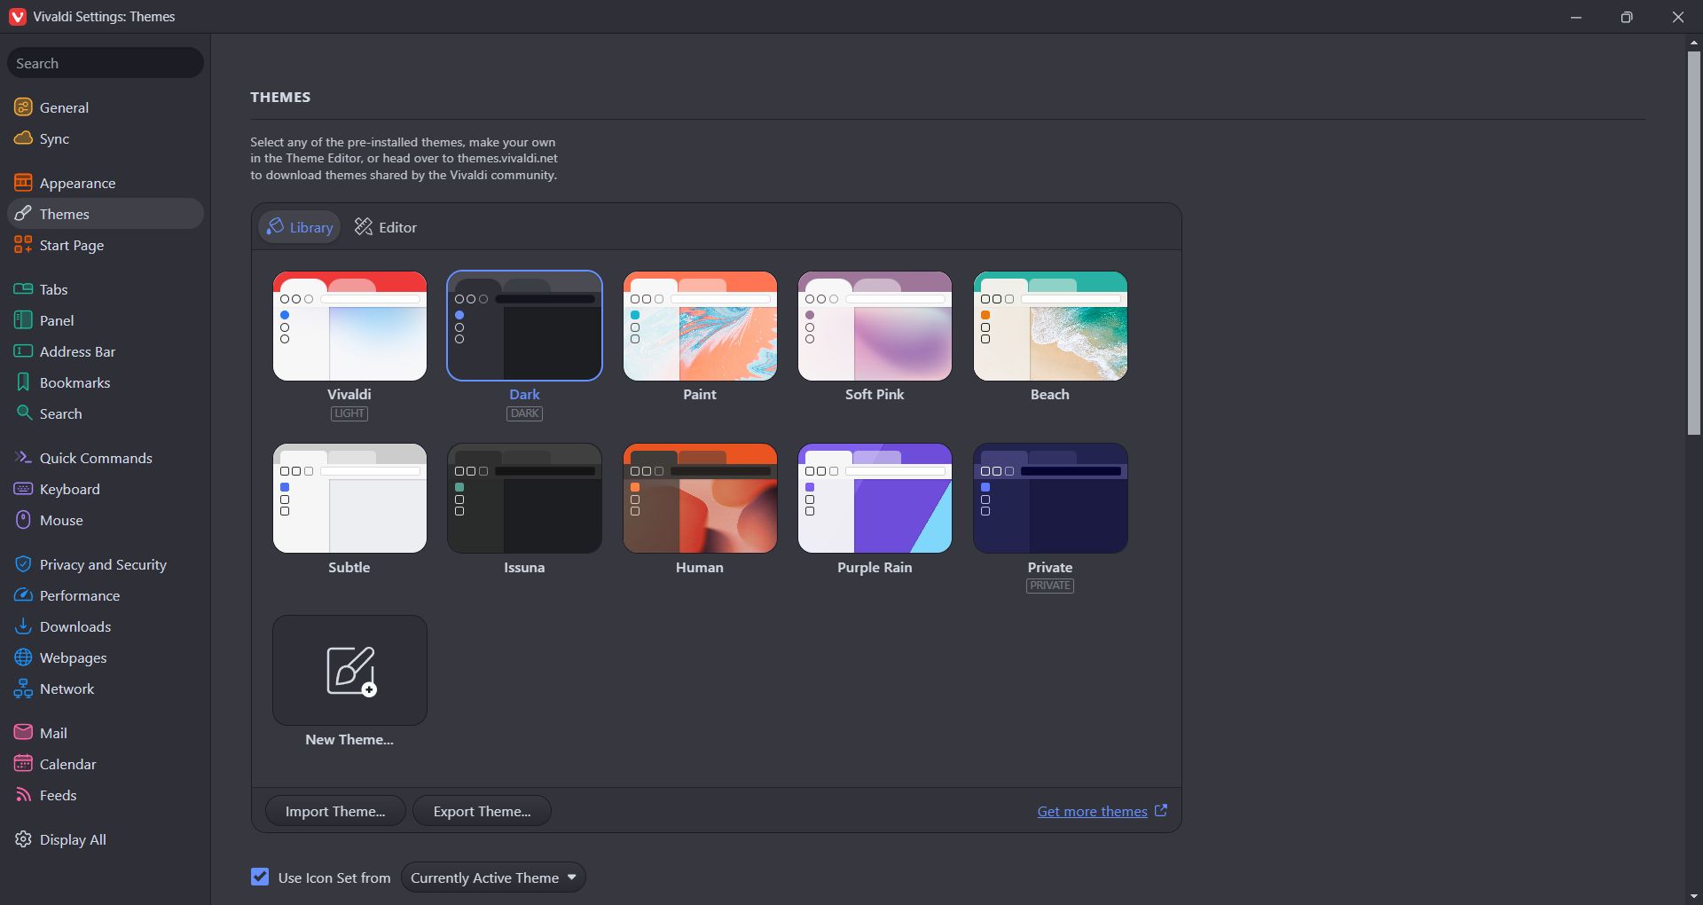Click the settings Search field
The image size is (1703, 905).
pos(106,63)
